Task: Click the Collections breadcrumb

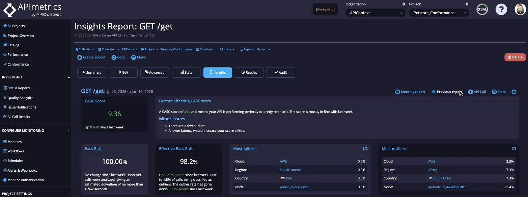Action: coord(84,49)
